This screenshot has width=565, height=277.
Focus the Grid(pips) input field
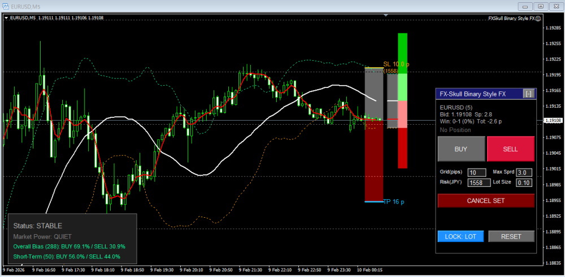(x=476, y=172)
